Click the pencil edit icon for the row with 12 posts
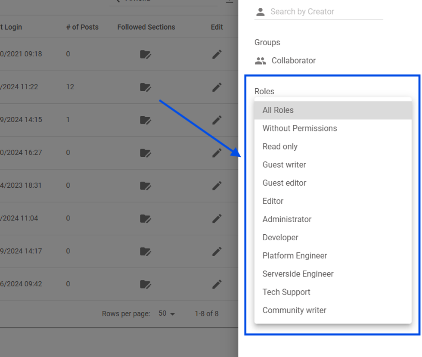The image size is (422, 357). (217, 87)
